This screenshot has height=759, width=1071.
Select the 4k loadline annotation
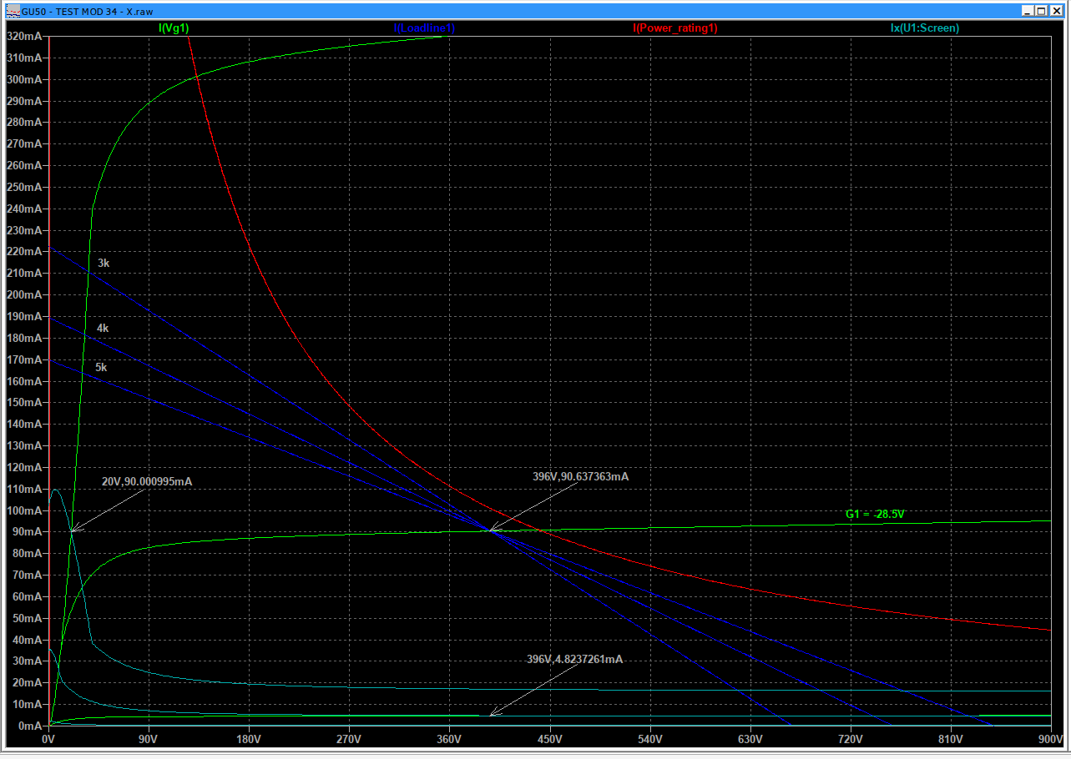coord(103,328)
